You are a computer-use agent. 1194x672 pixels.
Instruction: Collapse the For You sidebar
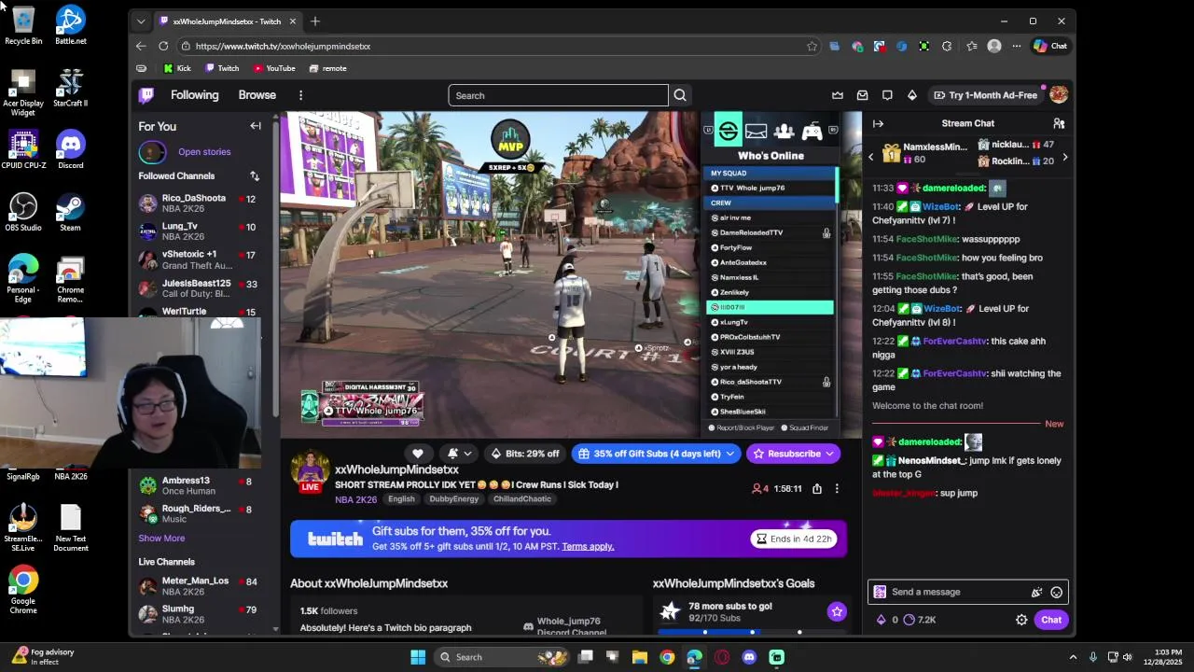256,126
